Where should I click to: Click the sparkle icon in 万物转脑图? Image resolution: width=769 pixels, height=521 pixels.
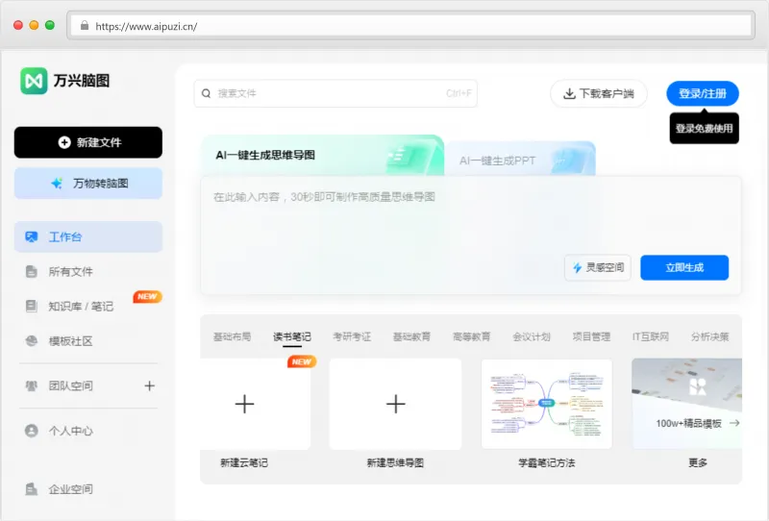click(x=57, y=184)
